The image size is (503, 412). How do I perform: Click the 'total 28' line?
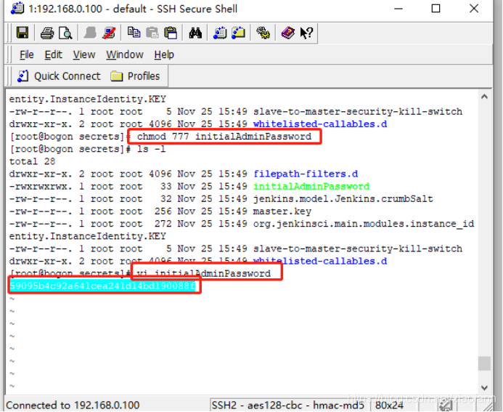click(x=32, y=161)
